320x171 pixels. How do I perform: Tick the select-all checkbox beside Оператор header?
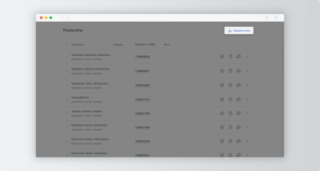[x=67, y=44]
